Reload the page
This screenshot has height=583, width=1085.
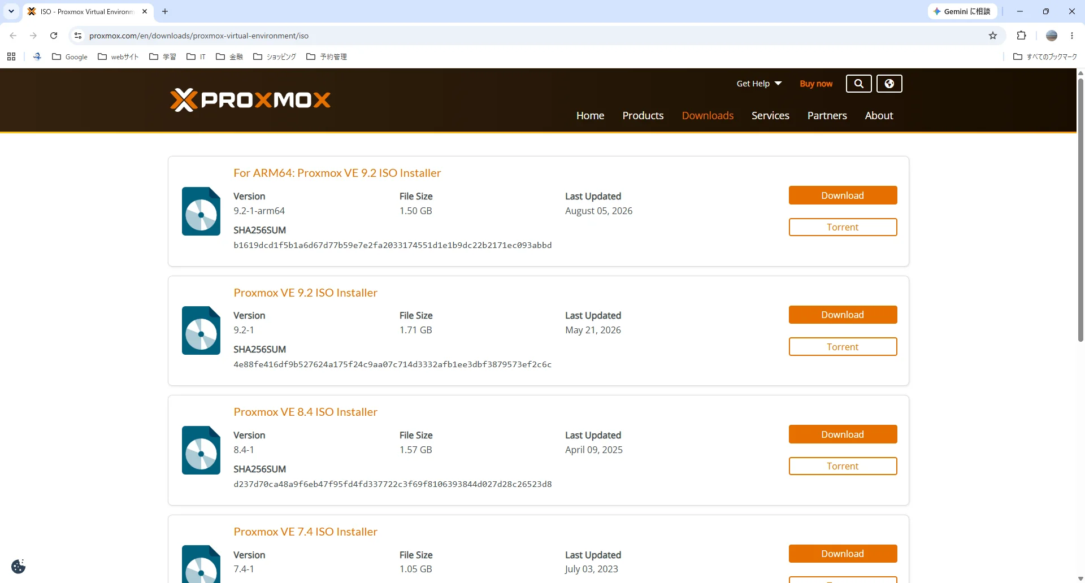(54, 36)
